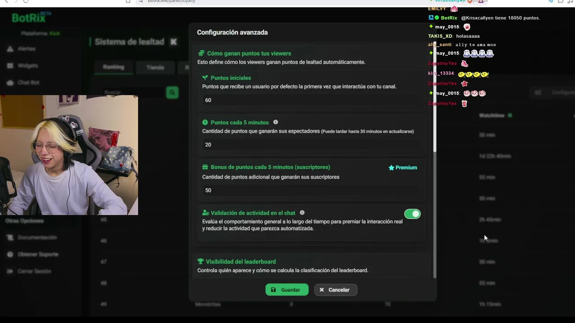Click the Cerrar Sesión logout icon
Viewport: 575px width, 323px height.
coord(10,271)
